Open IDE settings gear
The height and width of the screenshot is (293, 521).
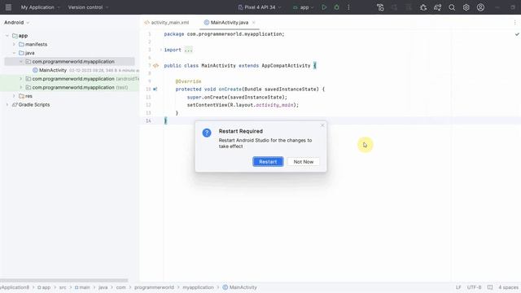(x=466, y=7)
